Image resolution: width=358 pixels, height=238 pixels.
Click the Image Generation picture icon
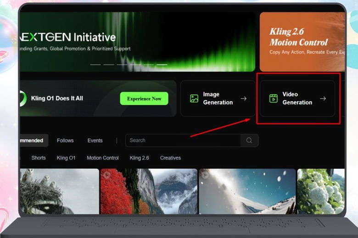[x=194, y=98]
